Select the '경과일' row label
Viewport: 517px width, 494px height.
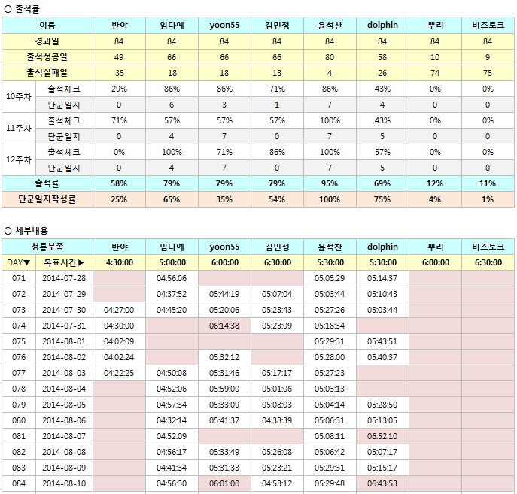tap(47, 41)
